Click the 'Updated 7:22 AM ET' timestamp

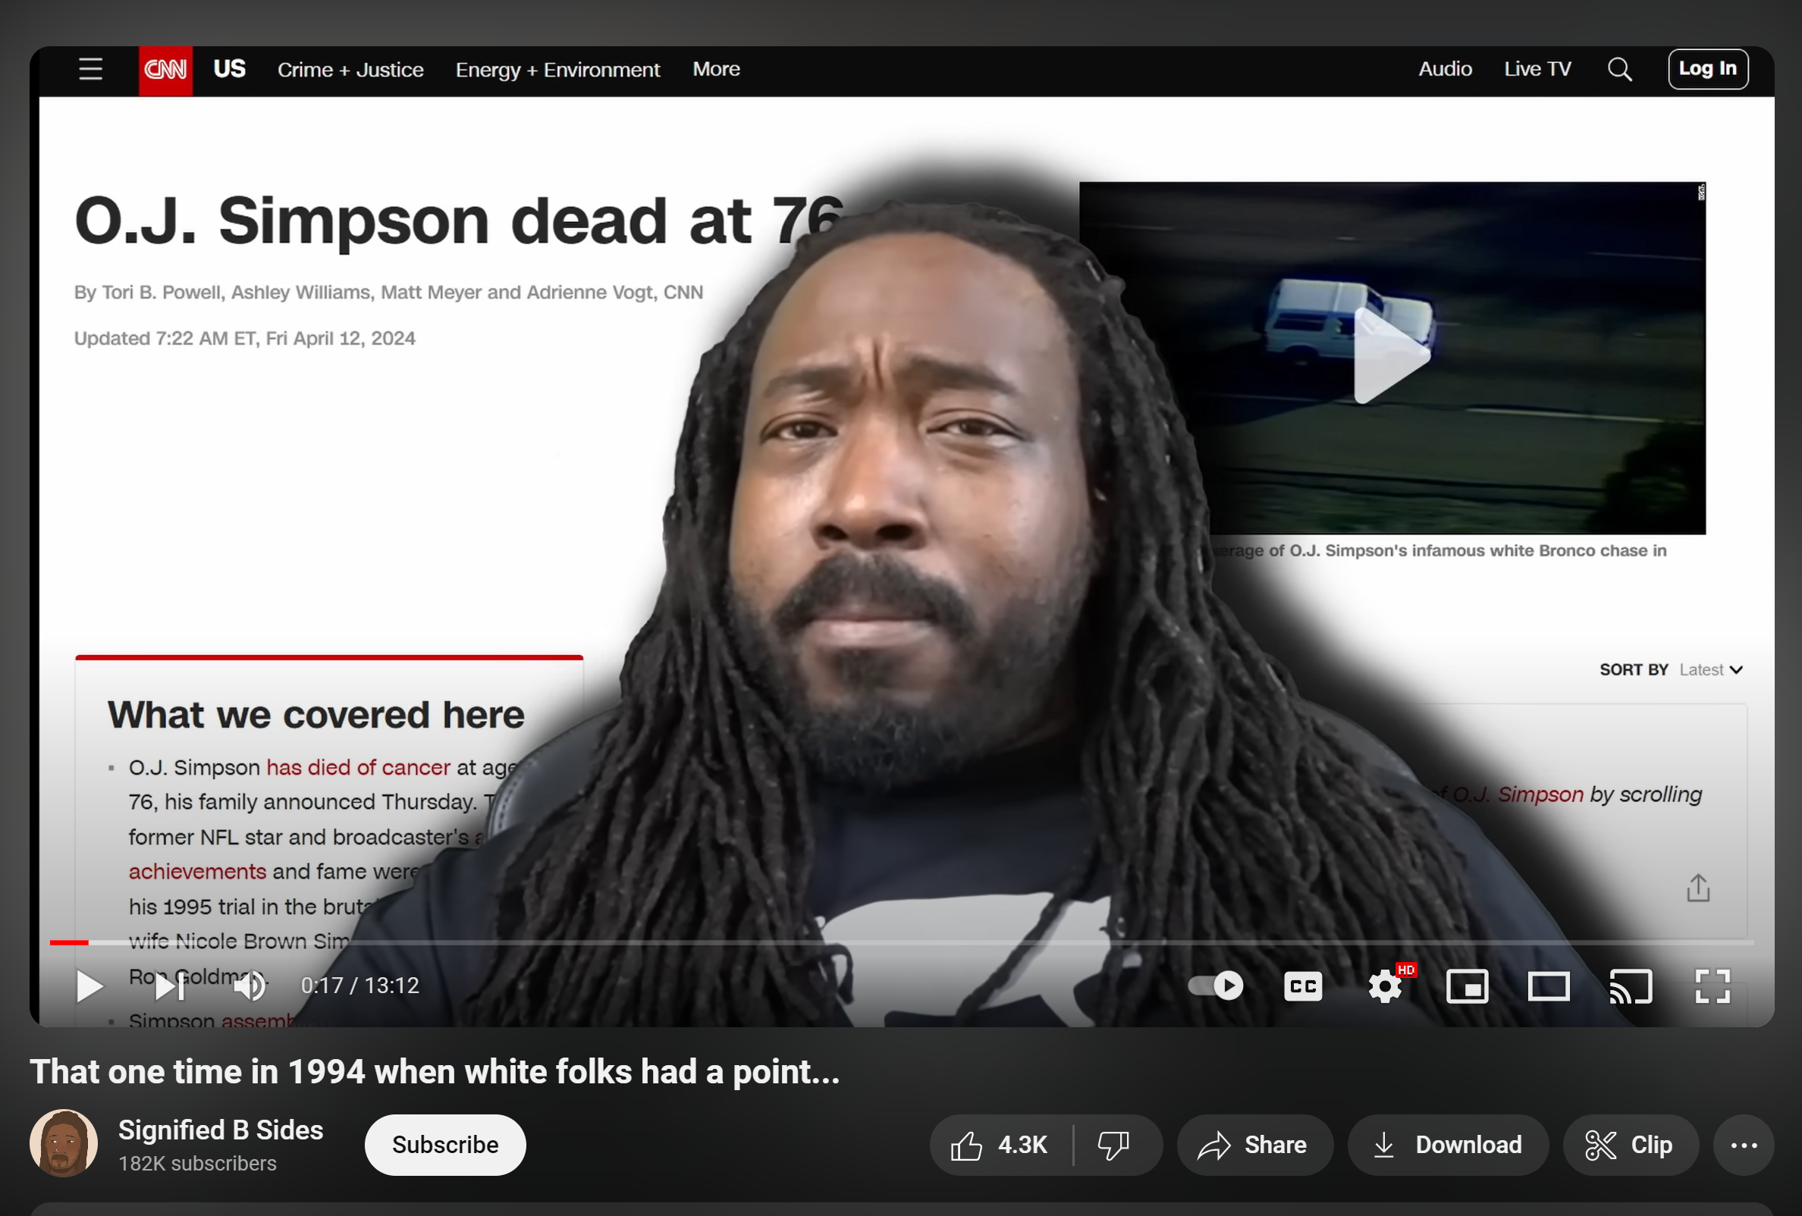tap(244, 339)
